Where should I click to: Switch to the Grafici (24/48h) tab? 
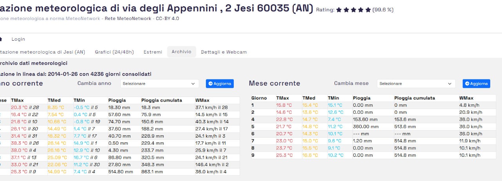coord(114,52)
